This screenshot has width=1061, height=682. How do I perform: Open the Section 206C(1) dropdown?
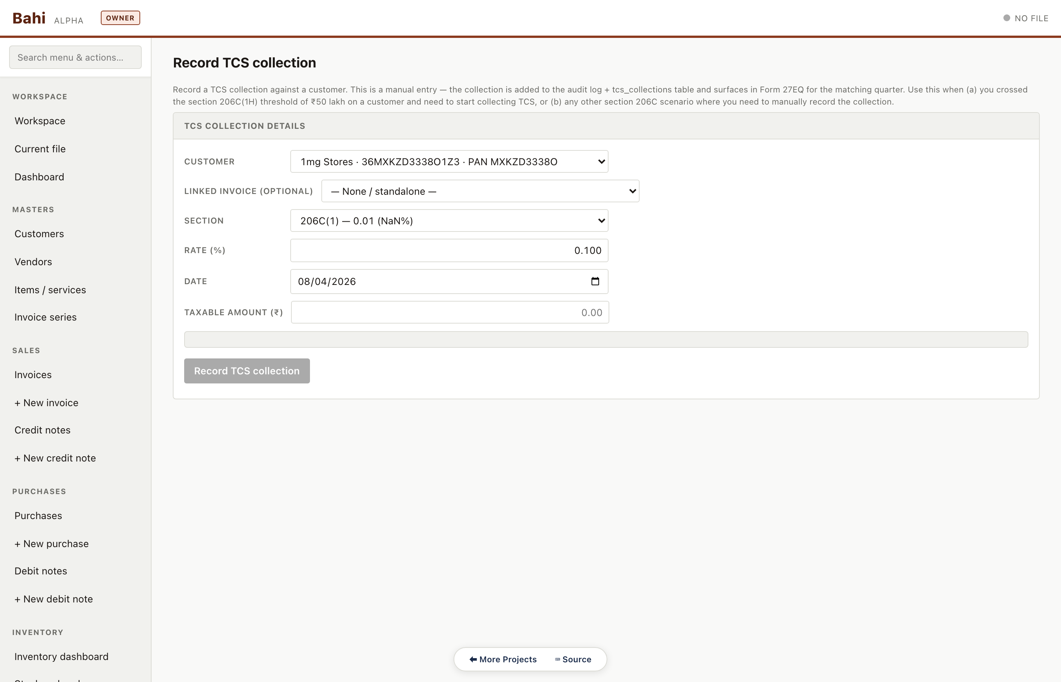click(449, 221)
